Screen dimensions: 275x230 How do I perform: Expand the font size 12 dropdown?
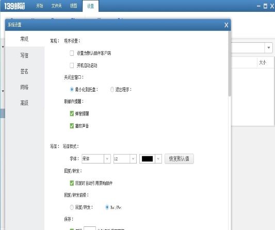[x=125, y=159]
